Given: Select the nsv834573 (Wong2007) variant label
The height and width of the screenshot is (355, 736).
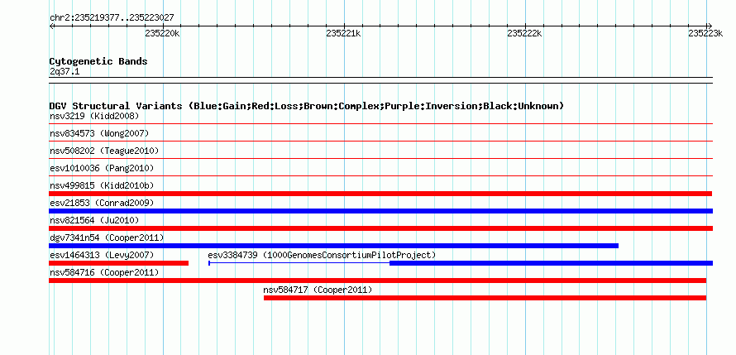Looking at the screenshot, I should point(99,133).
